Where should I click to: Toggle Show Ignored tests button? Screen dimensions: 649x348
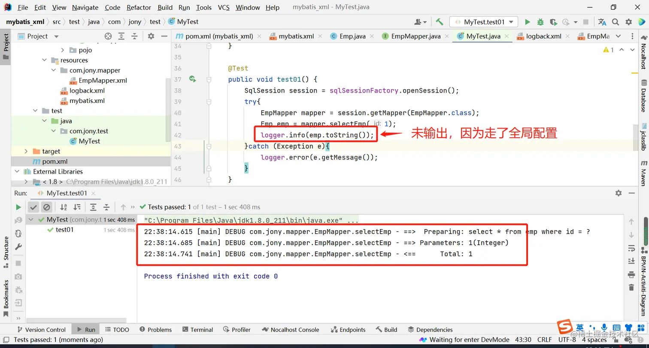point(46,207)
